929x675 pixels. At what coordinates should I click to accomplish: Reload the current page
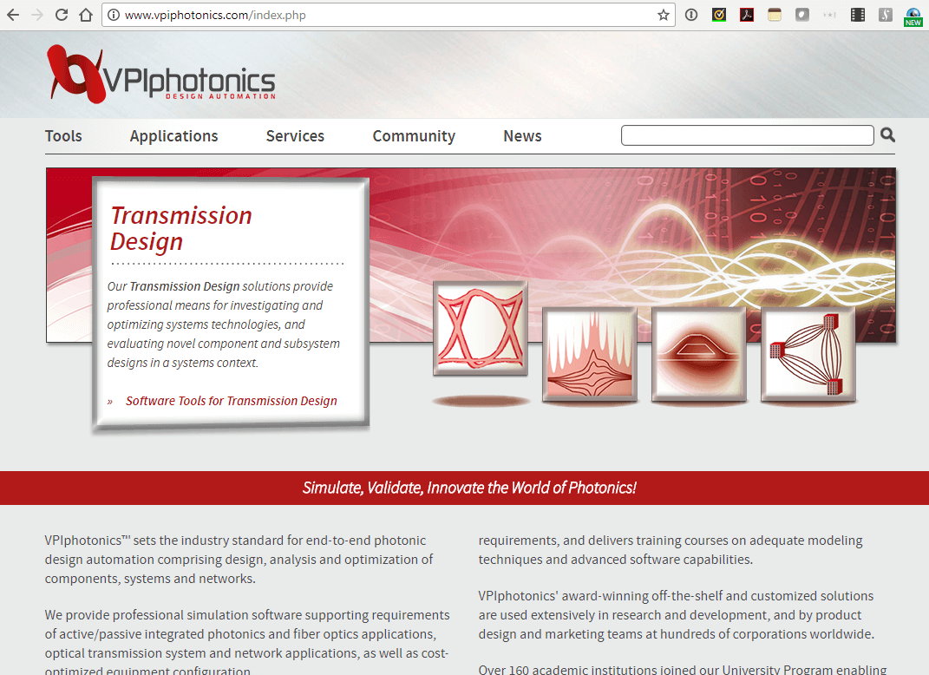point(61,15)
